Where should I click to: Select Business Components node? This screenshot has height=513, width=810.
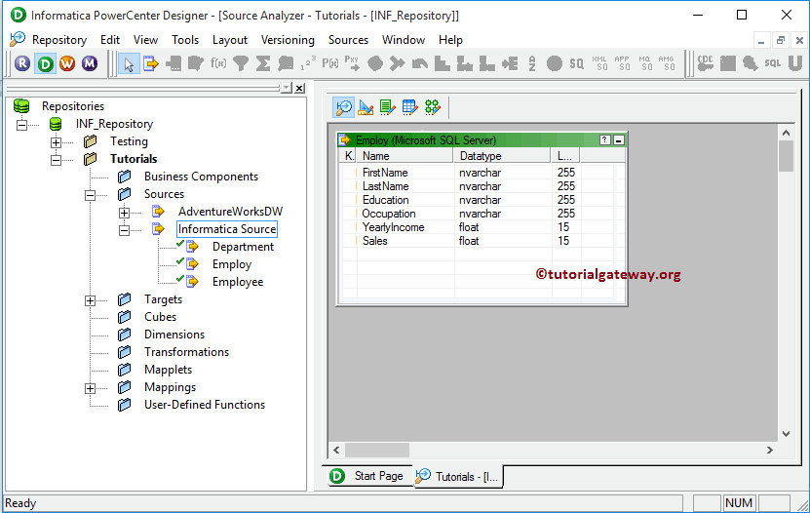201,177
